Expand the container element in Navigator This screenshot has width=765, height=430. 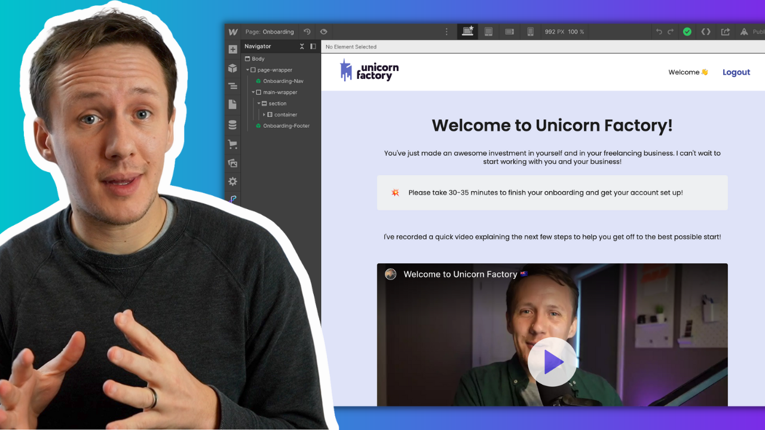click(264, 115)
